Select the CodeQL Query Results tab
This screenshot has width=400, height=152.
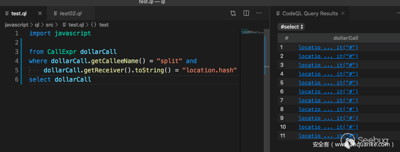pyautogui.click(x=310, y=13)
